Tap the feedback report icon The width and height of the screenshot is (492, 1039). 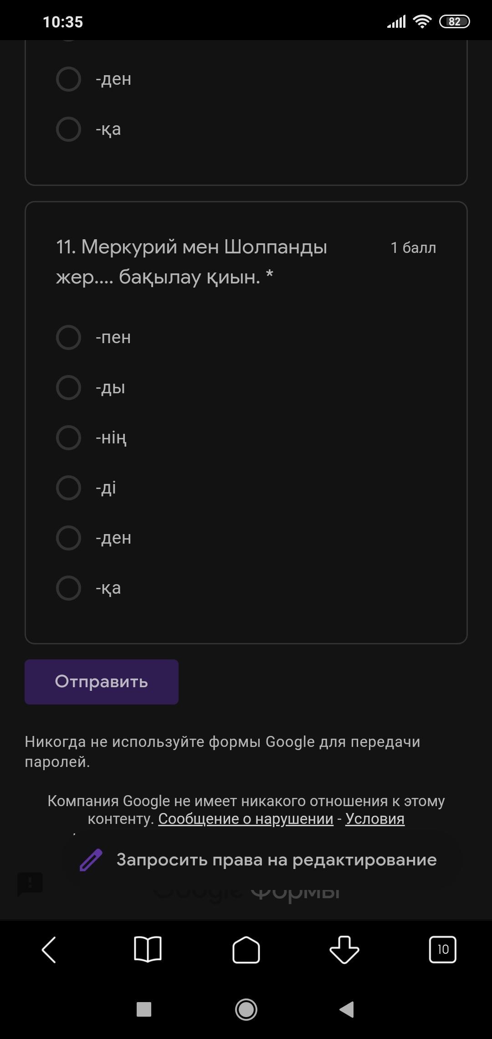coord(30,884)
